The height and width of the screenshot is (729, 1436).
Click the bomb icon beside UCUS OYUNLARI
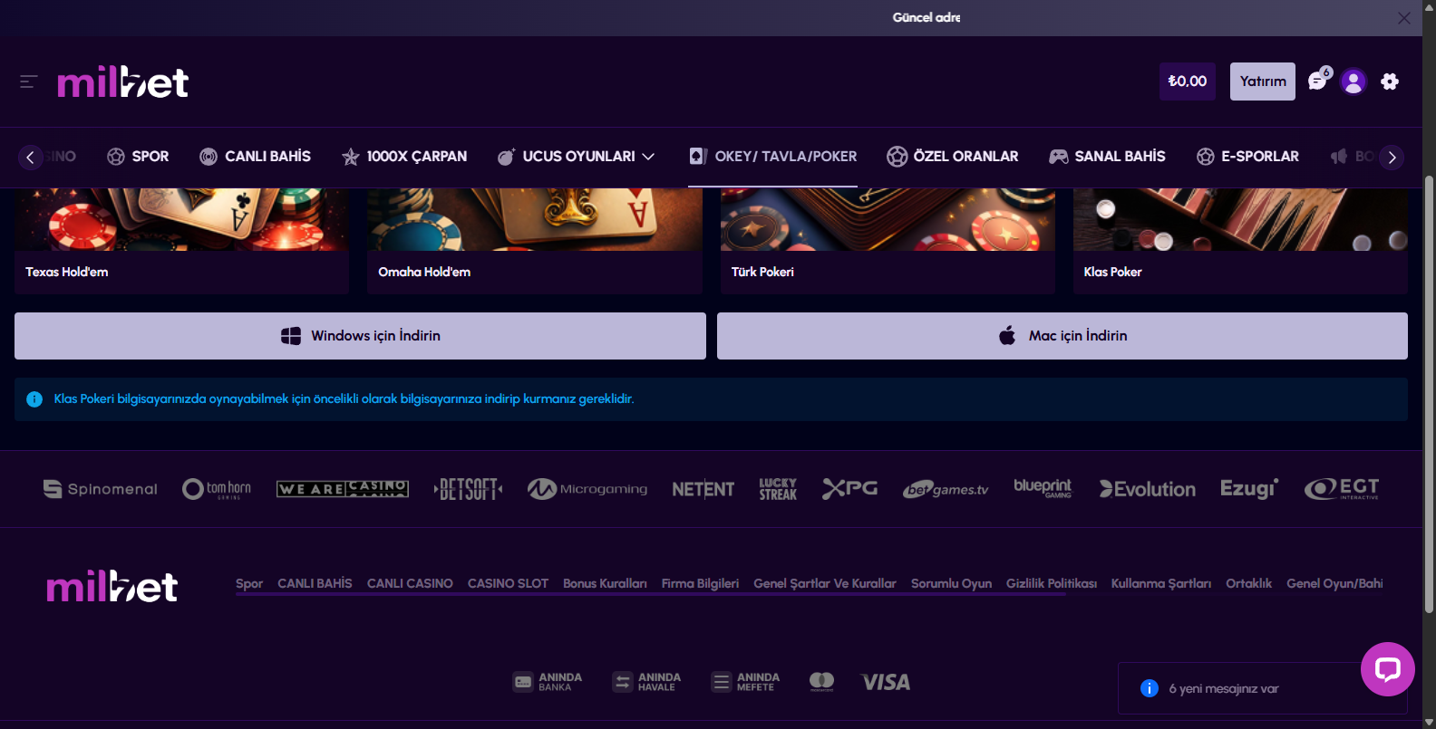pos(506,157)
